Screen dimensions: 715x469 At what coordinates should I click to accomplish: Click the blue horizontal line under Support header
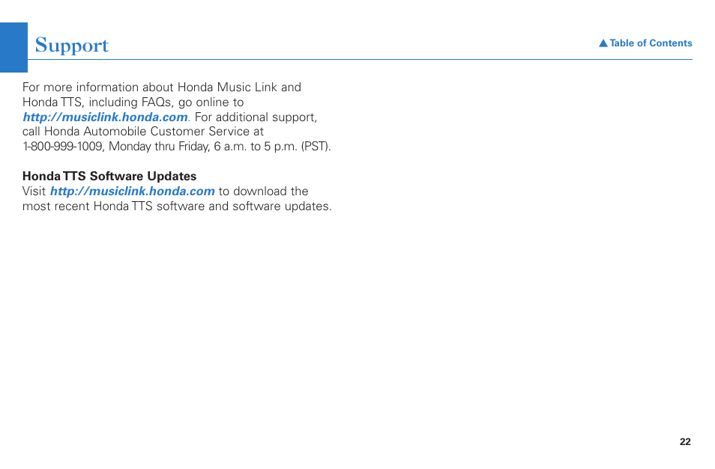pyautogui.click(x=360, y=59)
